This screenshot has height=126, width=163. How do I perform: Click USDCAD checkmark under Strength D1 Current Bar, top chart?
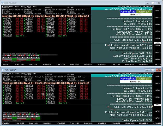[x=3, y=36]
